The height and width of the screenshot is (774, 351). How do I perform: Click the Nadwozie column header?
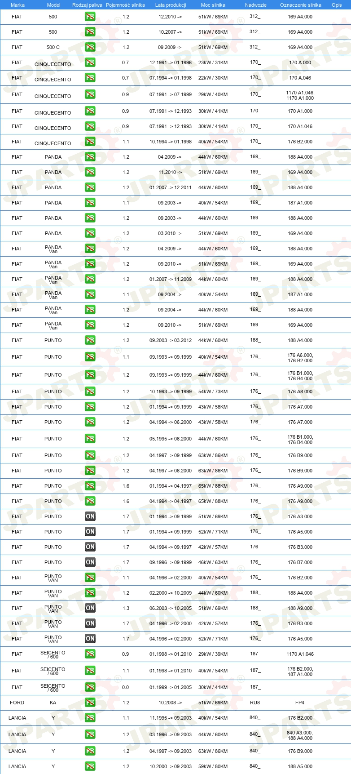pos(256,5)
